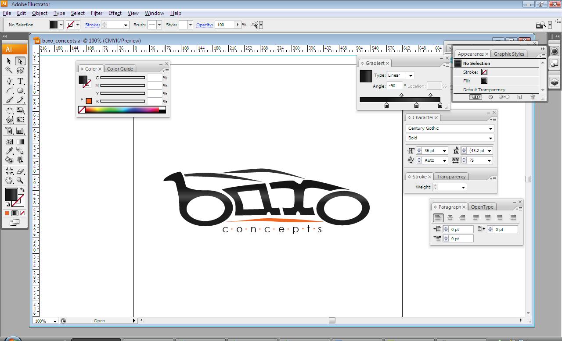This screenshot has width=562, height=341.
Task: Pick the Magic Wand tool
Action: pos(9,71)
